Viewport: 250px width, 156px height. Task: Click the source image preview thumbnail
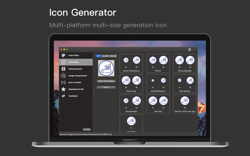click(106, 68)
